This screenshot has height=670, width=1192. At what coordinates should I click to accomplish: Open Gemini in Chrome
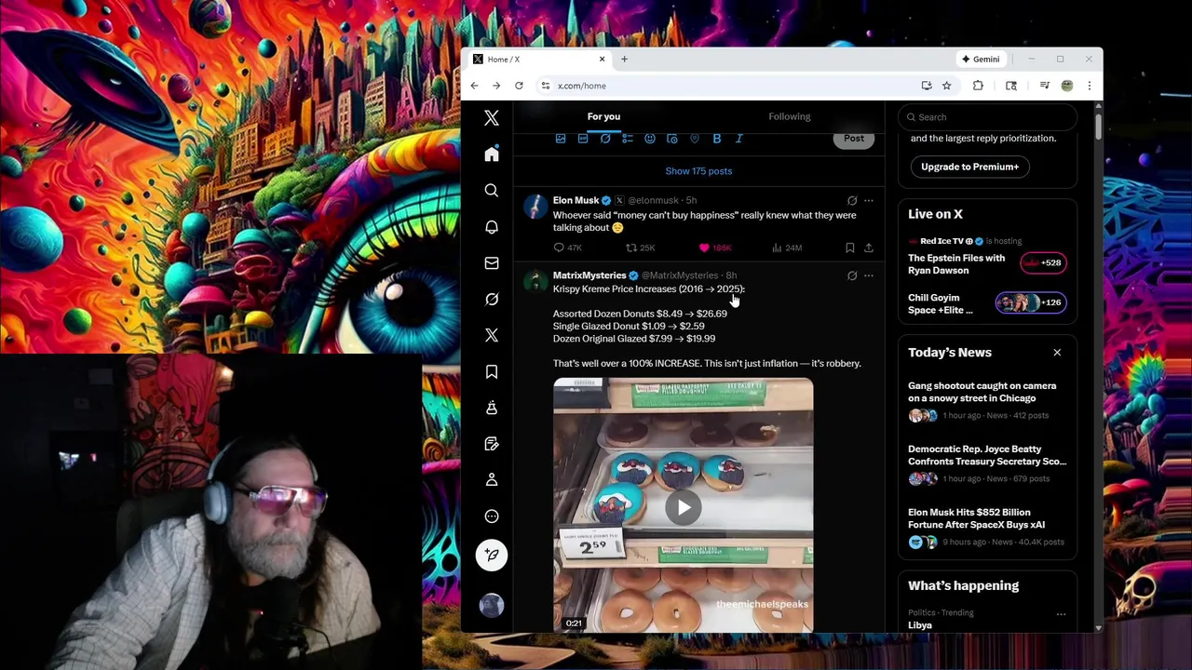click(x=981, y=59)
